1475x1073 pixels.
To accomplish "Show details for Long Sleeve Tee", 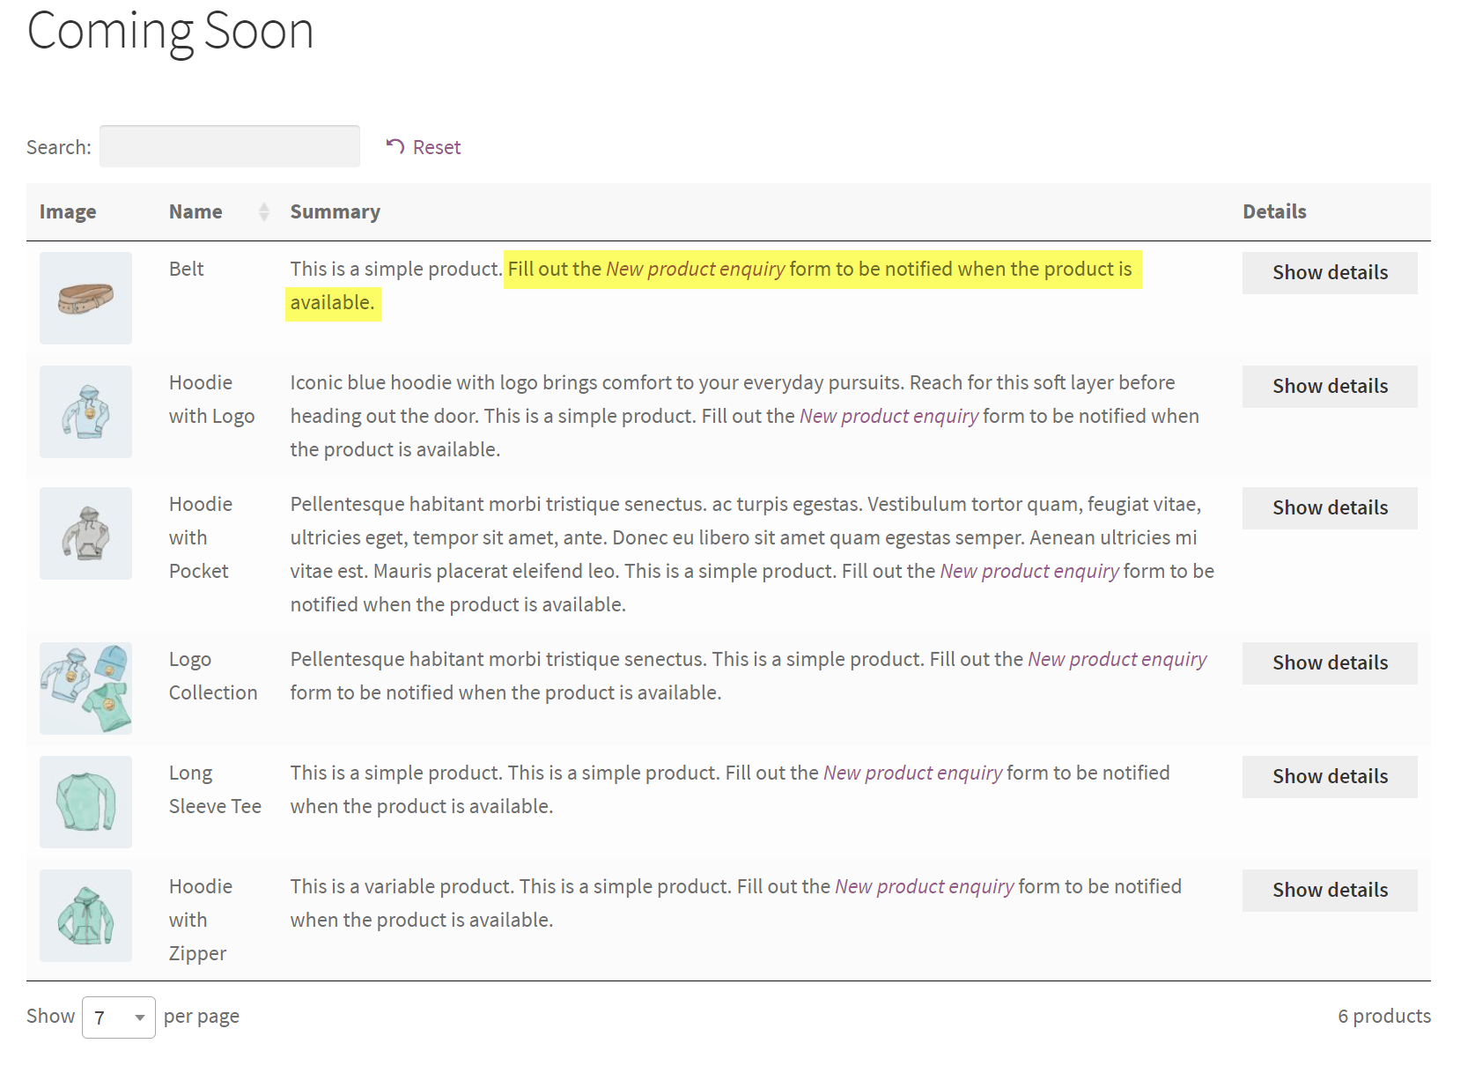I will click(1329, 777).
